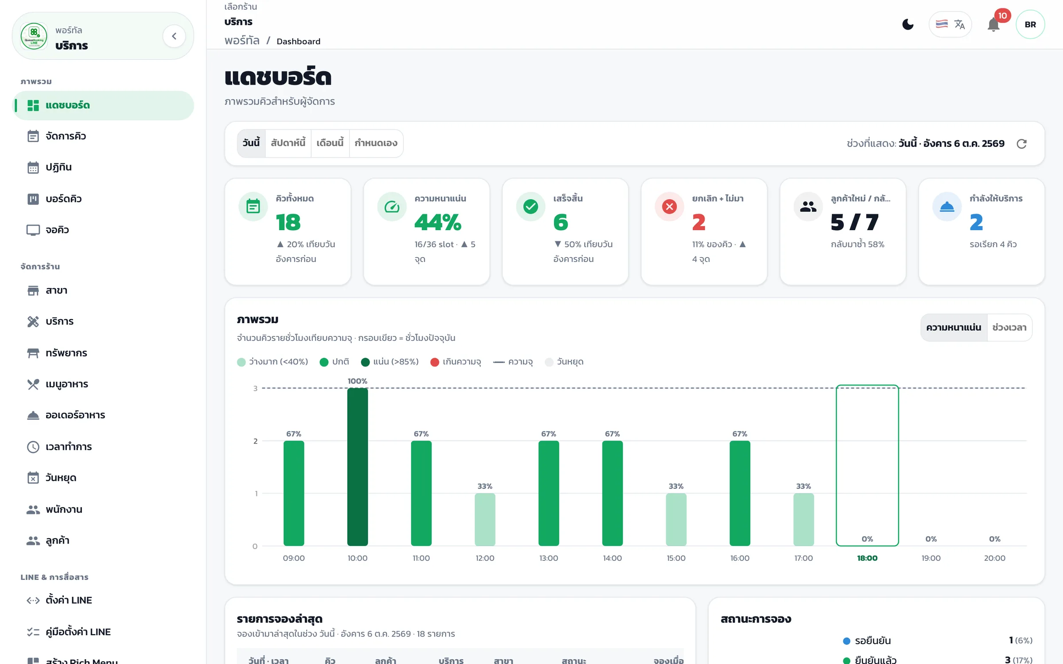Open จอคิว display page
Image resolution: width=1063 pixels, height=664 pixels.
click(103, 230)
